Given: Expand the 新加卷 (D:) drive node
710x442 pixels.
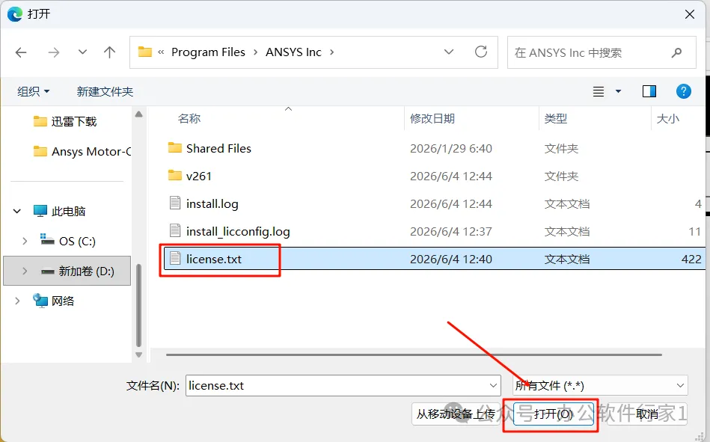Looking at the screenshot, I should pyautogui.click(x=25, y=271).
